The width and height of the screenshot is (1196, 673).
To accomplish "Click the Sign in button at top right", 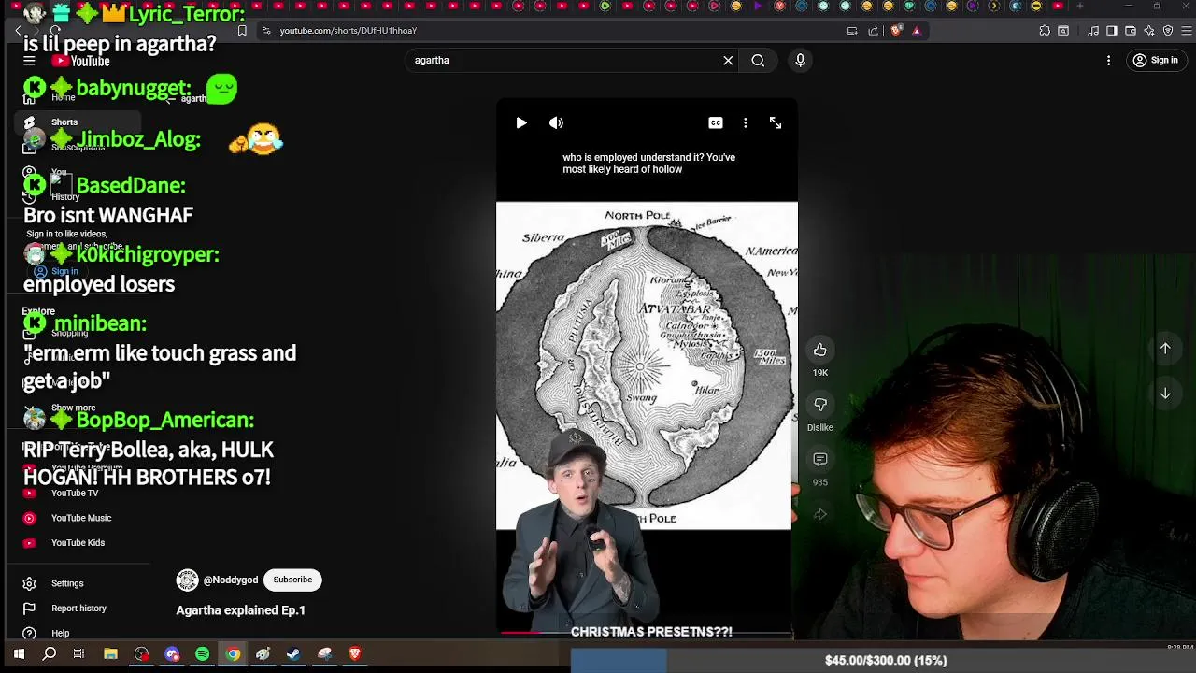I will click(1155, 61).
